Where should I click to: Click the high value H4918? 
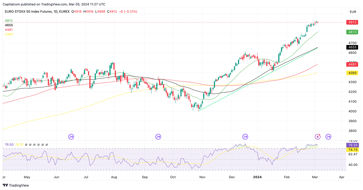click(88, 12)
